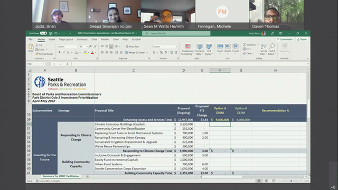Image resolution: width=338 pixels, height=190 pixels.
Task: Click the Fill Color paint bucket
Action: tap(85, 53)
